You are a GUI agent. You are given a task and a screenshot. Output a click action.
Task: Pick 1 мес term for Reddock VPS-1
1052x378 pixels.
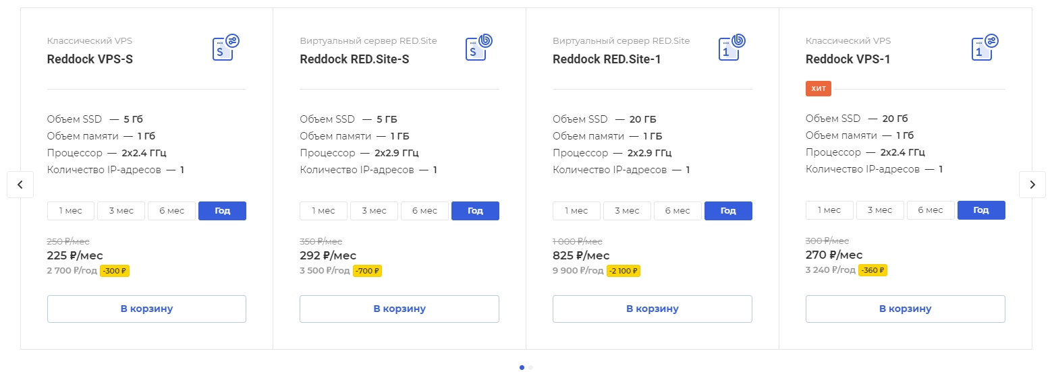click(830, 210)
